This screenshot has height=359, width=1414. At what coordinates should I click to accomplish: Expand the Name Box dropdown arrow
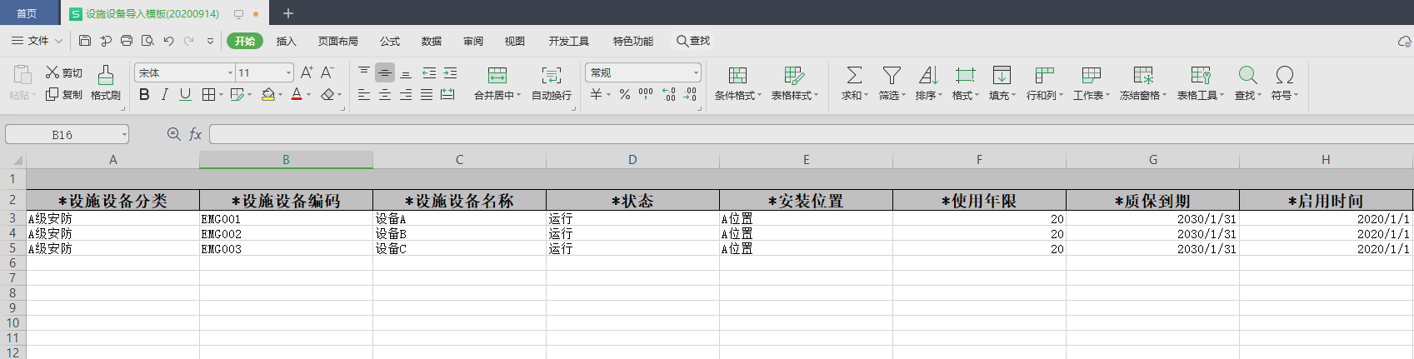(x=124, y=134)
